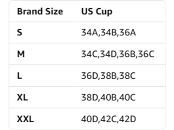Select the S brand size cell

(20, 32)
